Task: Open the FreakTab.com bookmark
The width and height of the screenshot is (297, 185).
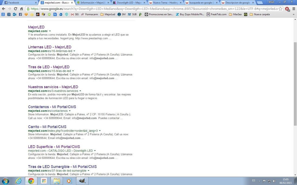Action: coord(217,14)
